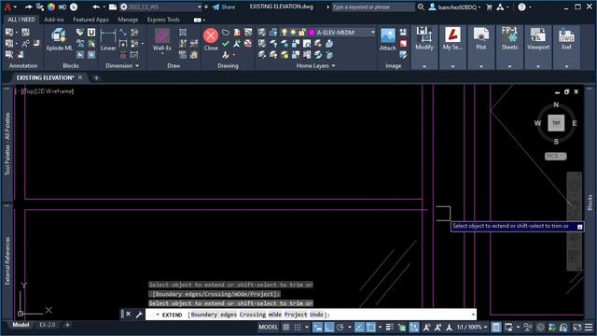Click the Modify panel icon
This screenshot has height=336, width=597.
(x=424, y=39)
